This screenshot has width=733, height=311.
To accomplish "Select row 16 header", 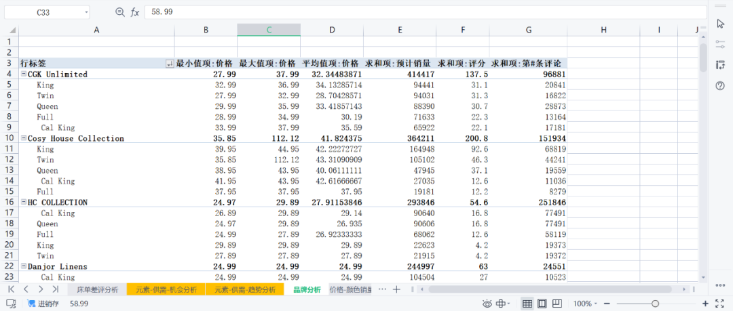I will pos(10,202).
